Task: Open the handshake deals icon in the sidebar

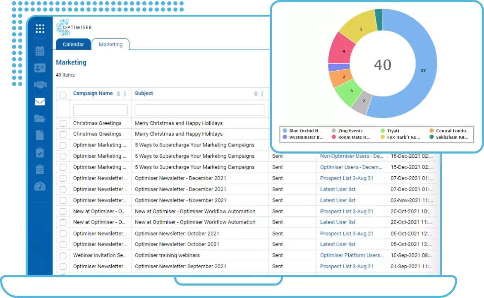Action: click(40, 84)
